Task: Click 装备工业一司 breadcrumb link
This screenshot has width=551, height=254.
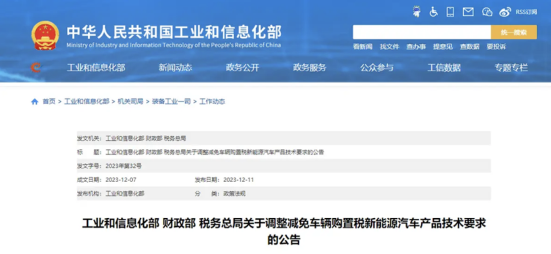Action: click(171, 101)
